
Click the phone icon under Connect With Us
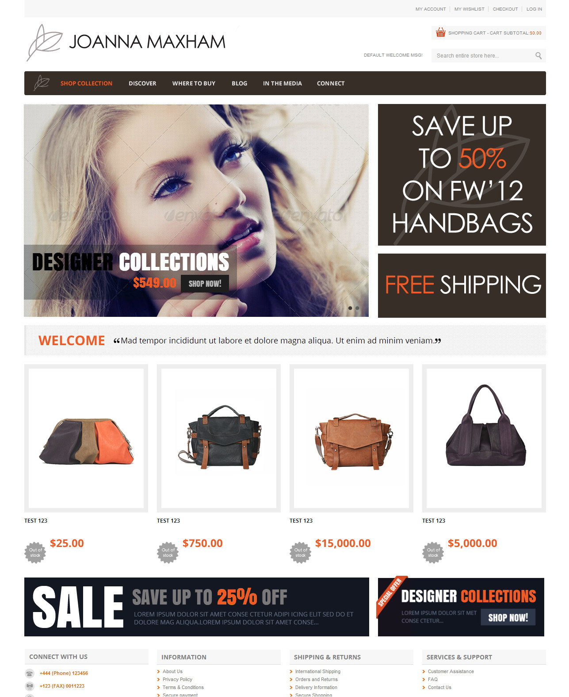(x=30, y=674)
